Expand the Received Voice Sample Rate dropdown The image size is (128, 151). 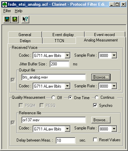tap(114, 55)
